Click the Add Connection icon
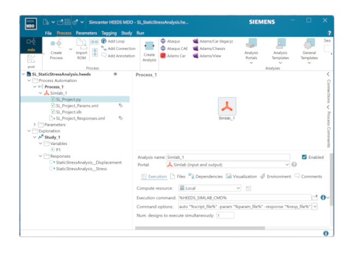 click(x=104, y=48)
